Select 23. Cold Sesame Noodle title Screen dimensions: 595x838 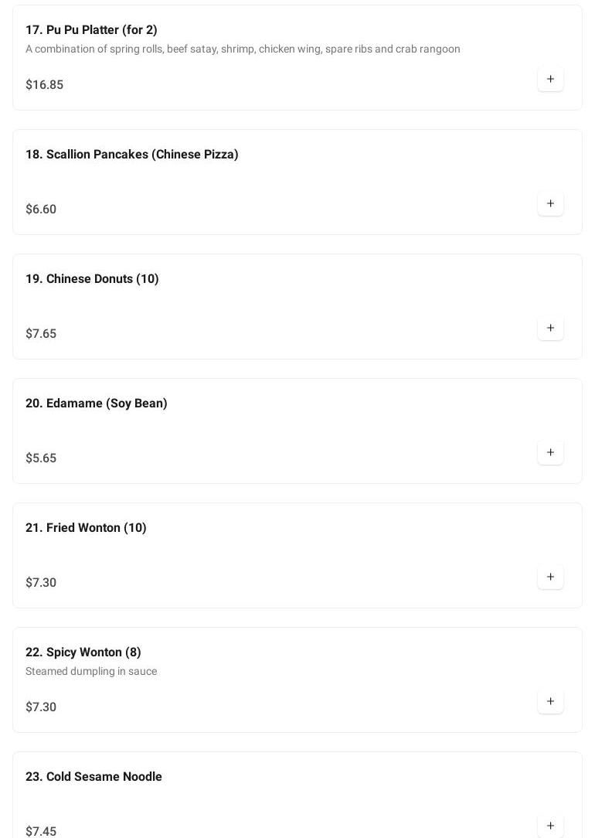(x=93, y=776)
